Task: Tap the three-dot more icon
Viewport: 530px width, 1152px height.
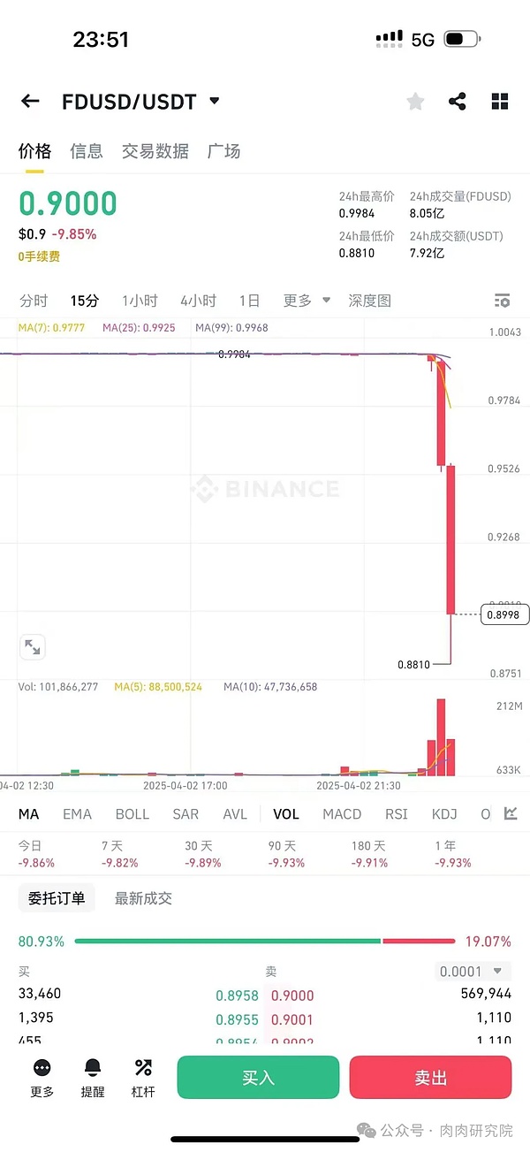Action: click(42, 1068)
